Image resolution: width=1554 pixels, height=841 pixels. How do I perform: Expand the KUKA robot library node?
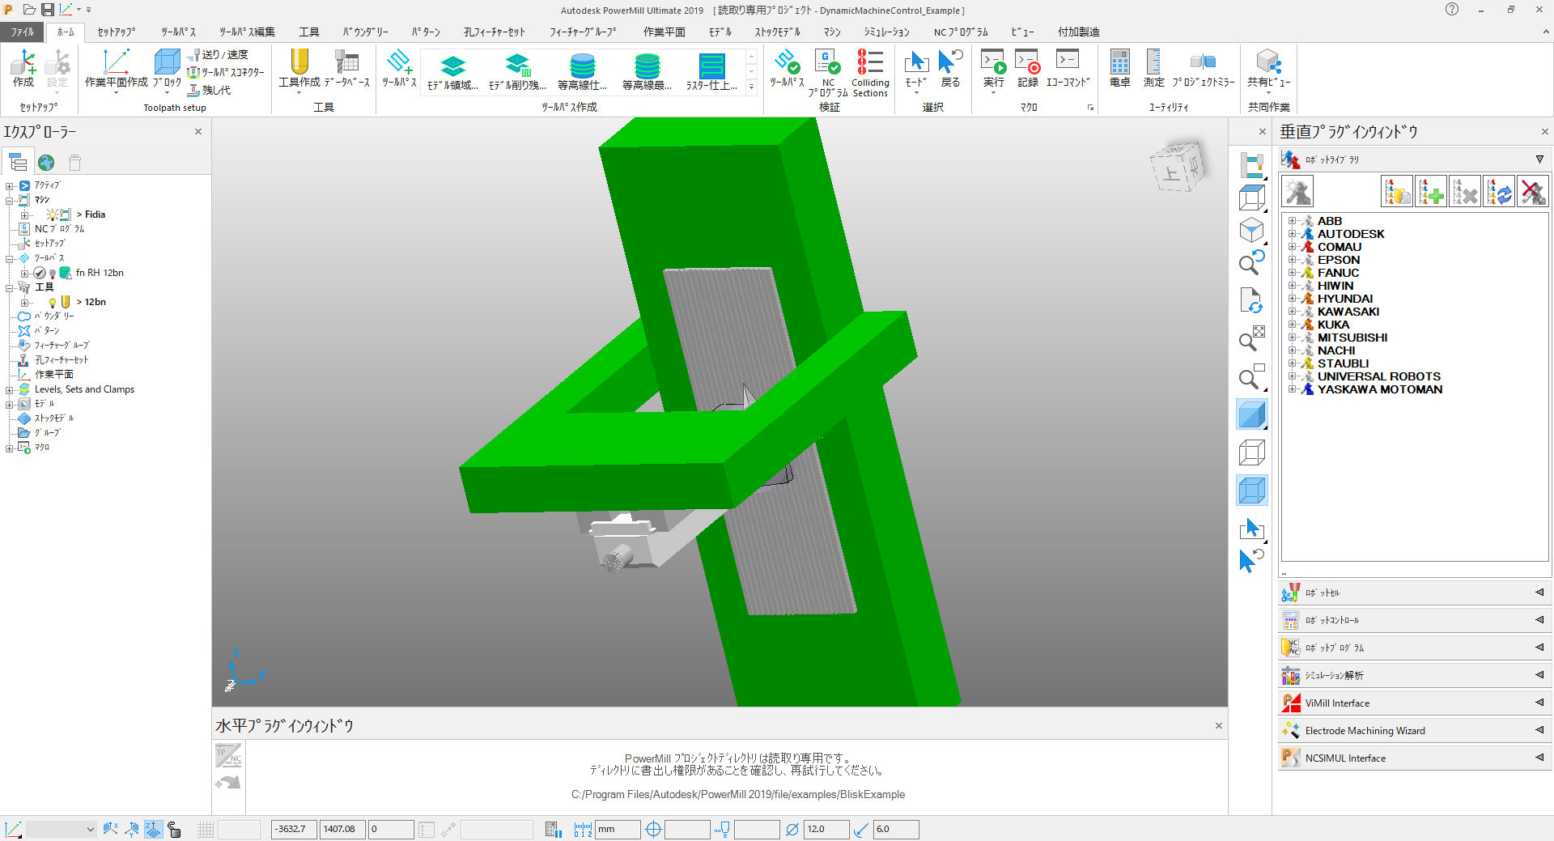[x=1292, y=325]
